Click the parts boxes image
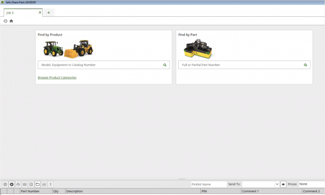 (198, 49)
